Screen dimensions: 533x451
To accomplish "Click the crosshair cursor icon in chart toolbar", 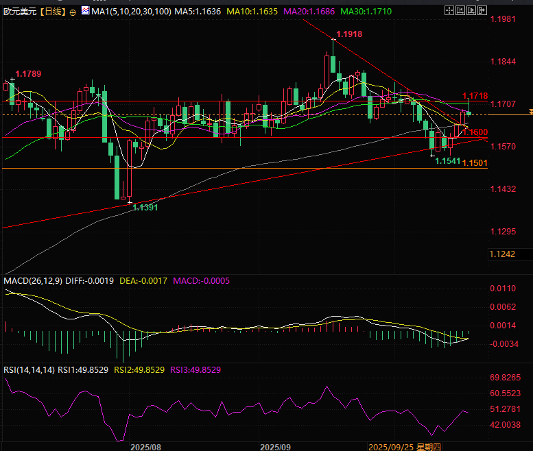I will click(449, 12).
